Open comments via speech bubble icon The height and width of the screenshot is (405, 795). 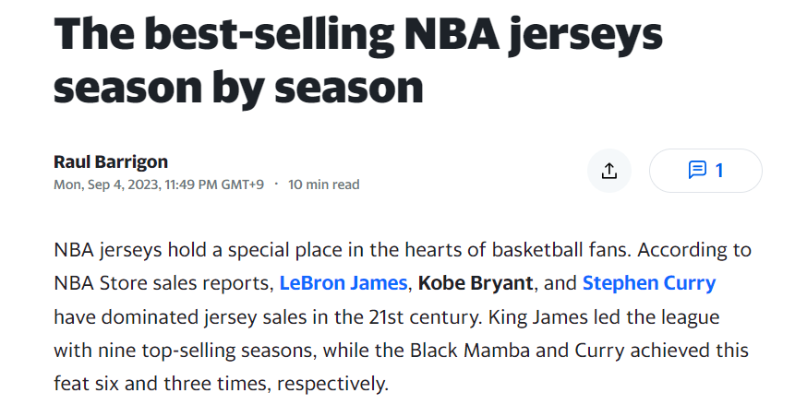(697, 171)
